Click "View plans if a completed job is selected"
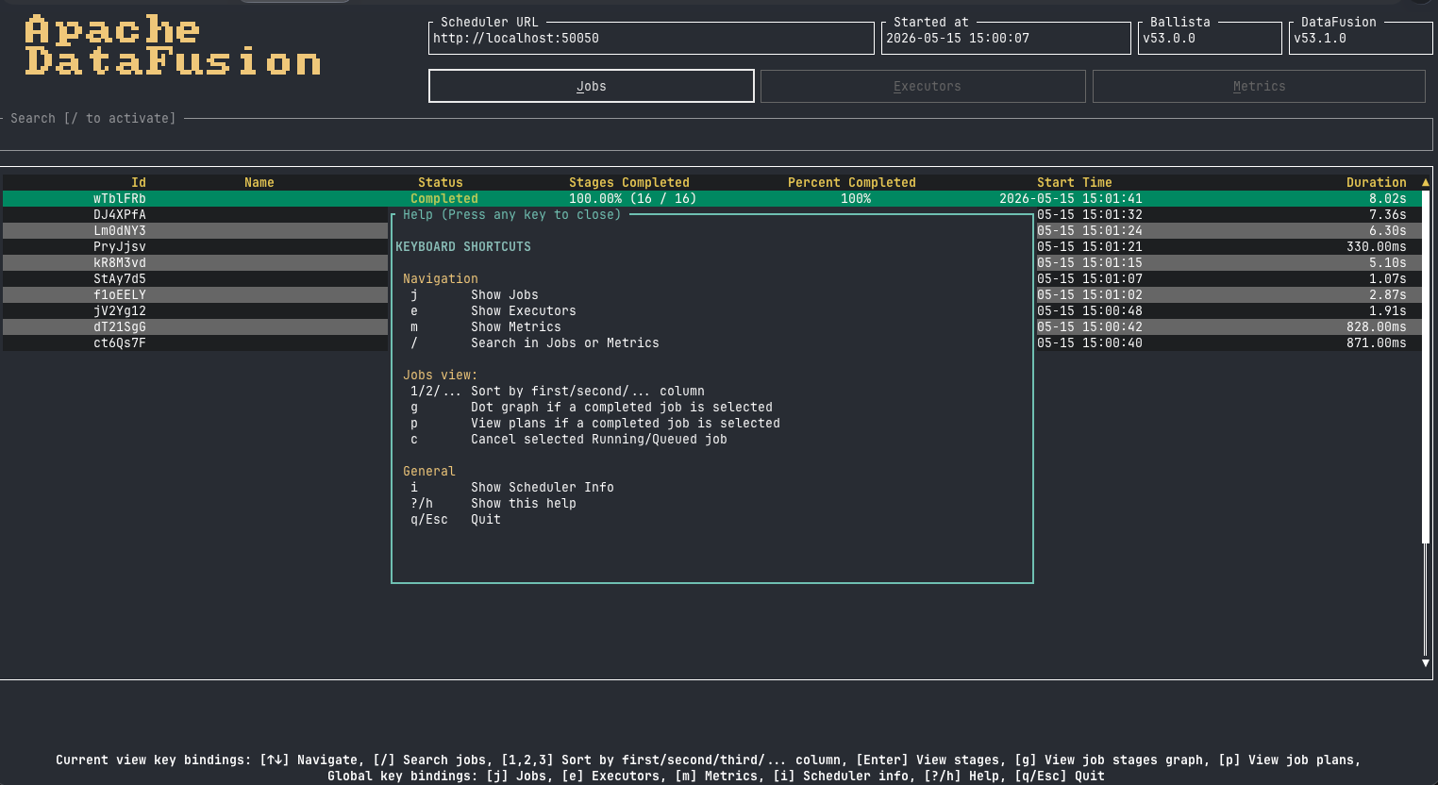Screen dimensions: 1438x785 click(x=626, y=423)
